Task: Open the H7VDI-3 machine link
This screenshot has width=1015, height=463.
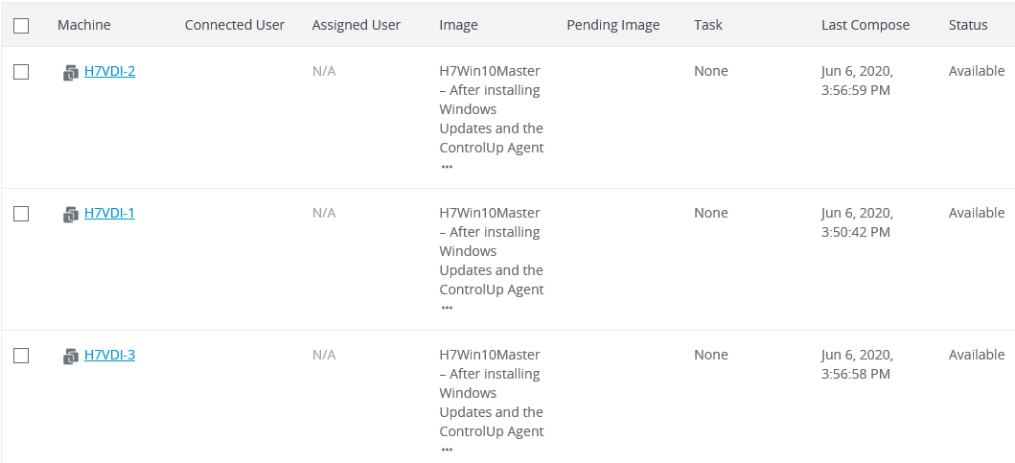Action: pos(109,355)
